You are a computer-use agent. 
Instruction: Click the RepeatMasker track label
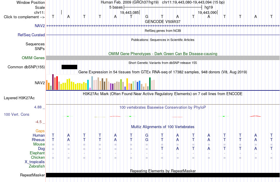tap(32, 175)
